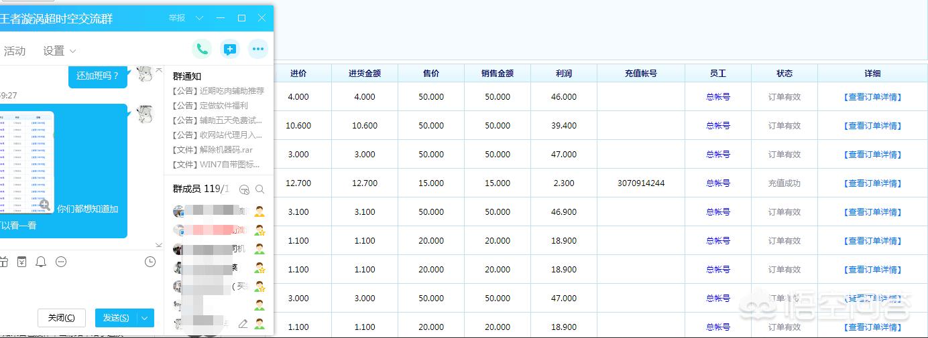Click the 充值帐号 column header

click(x=641, y=74)
